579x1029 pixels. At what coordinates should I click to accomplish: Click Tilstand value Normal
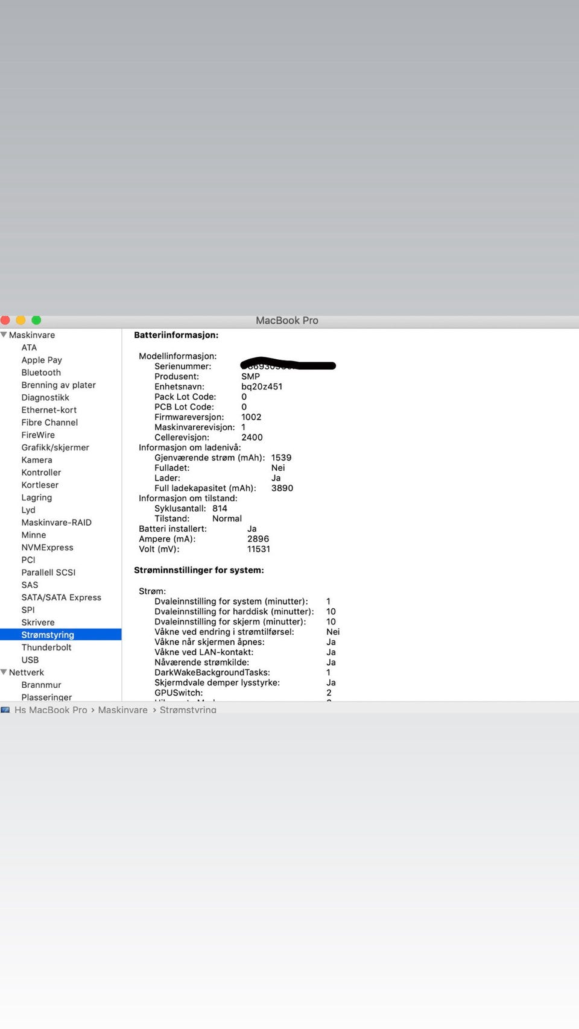227,518
